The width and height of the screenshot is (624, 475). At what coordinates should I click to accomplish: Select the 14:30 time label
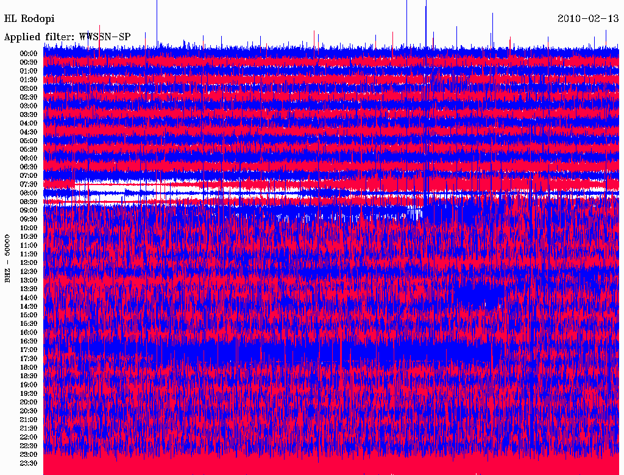click(x=29, y=306)
